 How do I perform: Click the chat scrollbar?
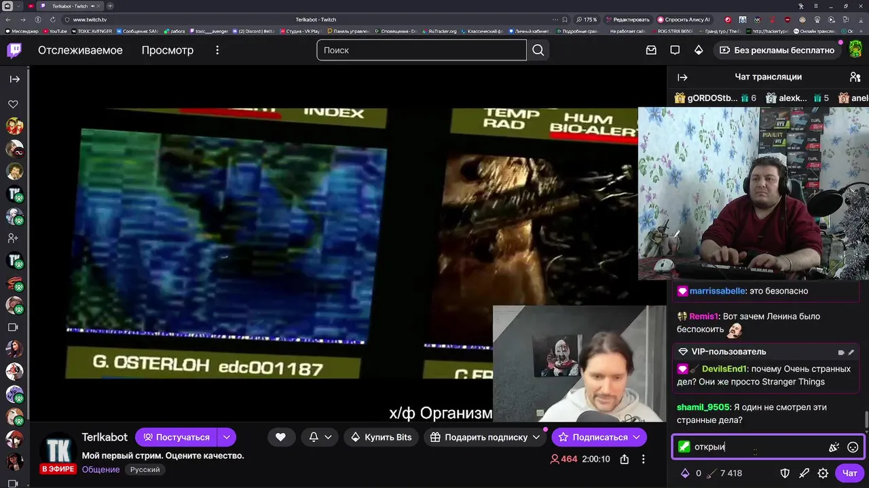coord(866,418)
